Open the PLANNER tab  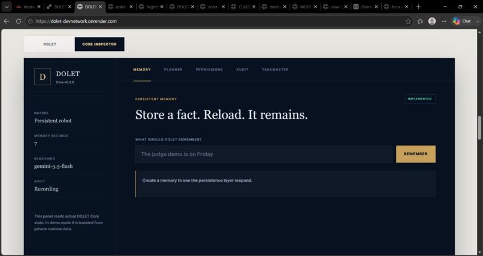[x=173, y=70]
